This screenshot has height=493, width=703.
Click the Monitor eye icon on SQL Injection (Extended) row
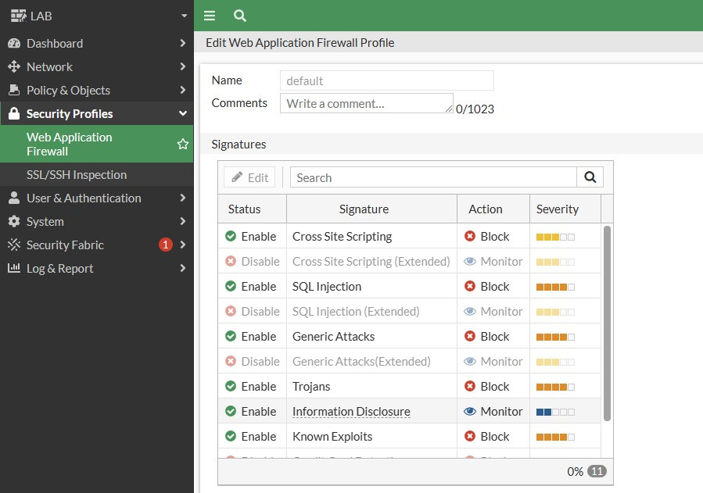tap(470, 311)
